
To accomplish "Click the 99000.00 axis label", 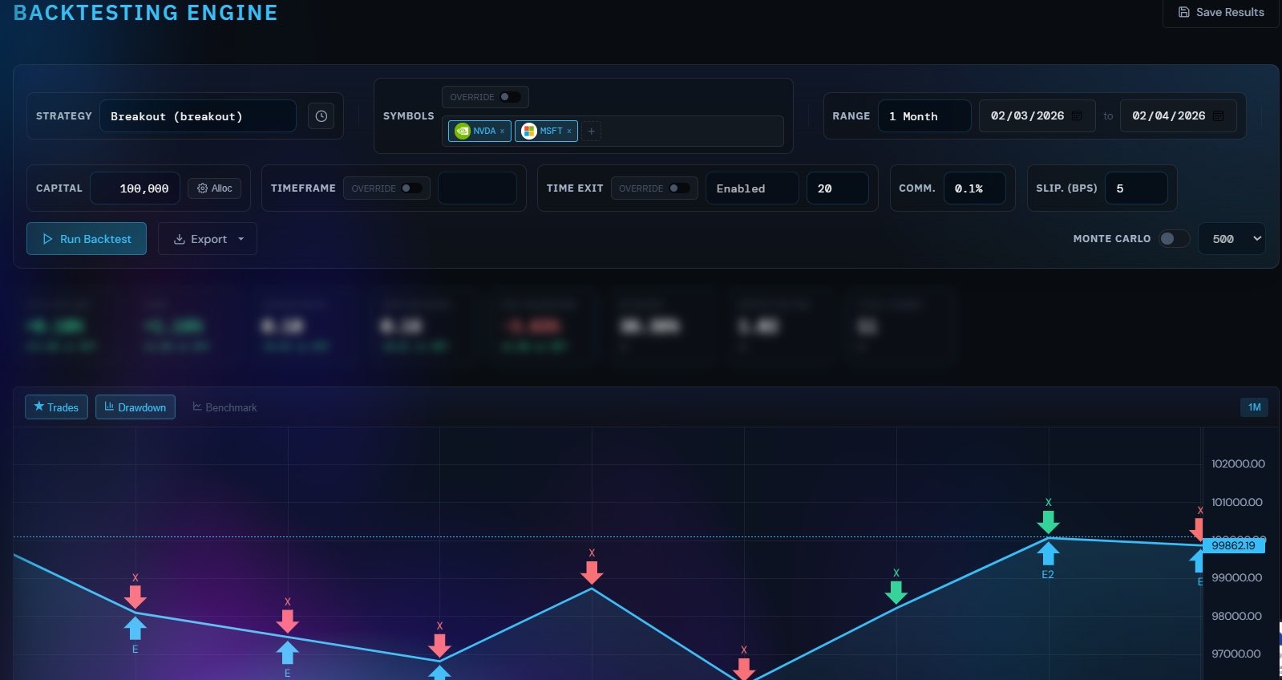I will [x=1236, y=578].
